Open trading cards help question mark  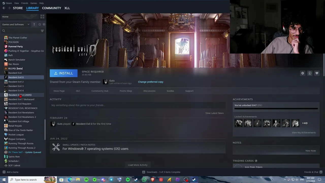pyautogui.click(x=256, y=161)
